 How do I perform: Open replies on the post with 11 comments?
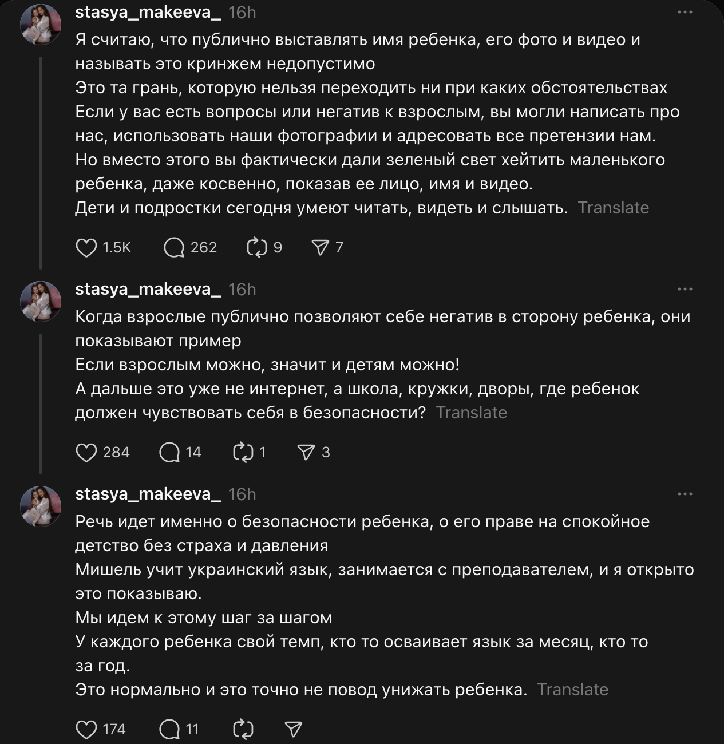[x=169, y=729]
